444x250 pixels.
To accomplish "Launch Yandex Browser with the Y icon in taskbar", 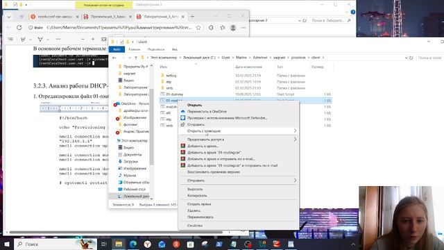I will 147,244.
